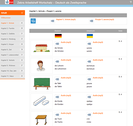Screen dimensions: 133x126
Task: Play Ukrainian audio for стіл
Action: (89, 115)
